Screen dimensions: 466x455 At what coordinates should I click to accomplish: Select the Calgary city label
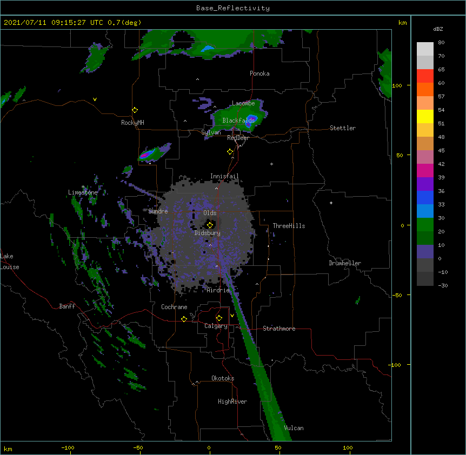(216, 326)
